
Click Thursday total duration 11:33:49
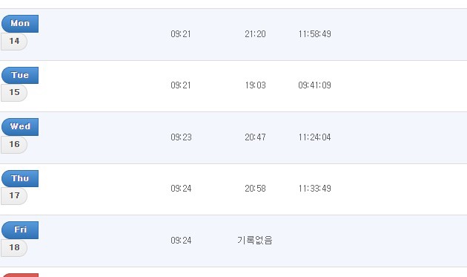[x=315, y=189]
